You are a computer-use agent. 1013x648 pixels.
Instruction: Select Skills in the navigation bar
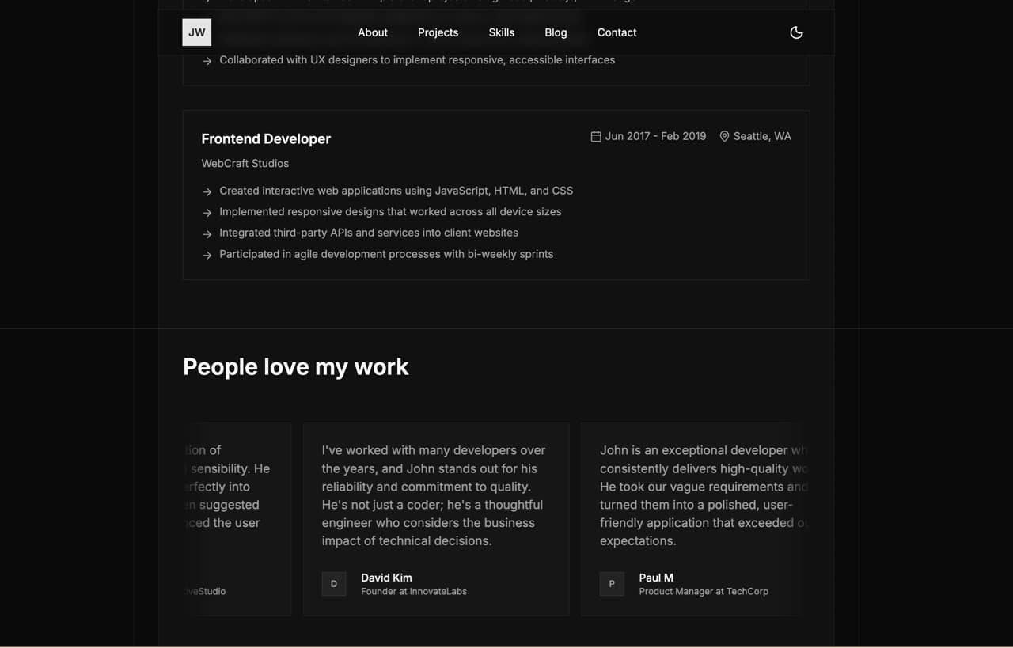pos(501,32)
